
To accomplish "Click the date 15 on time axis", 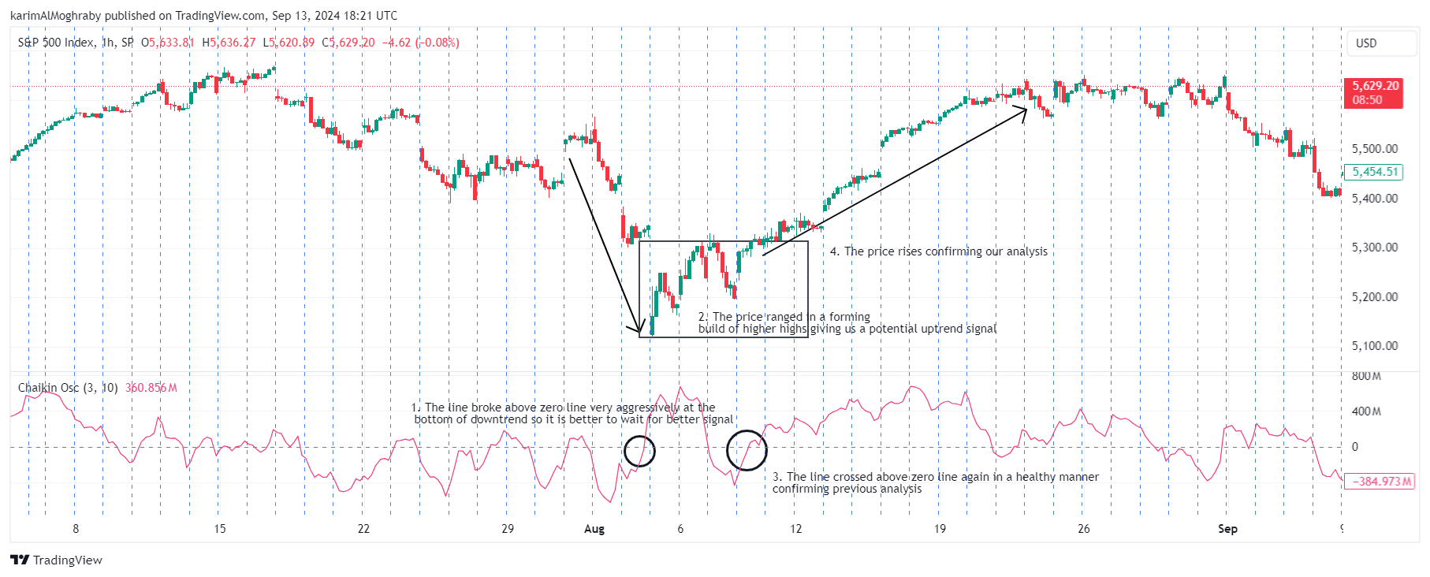I will coord(220,529).
